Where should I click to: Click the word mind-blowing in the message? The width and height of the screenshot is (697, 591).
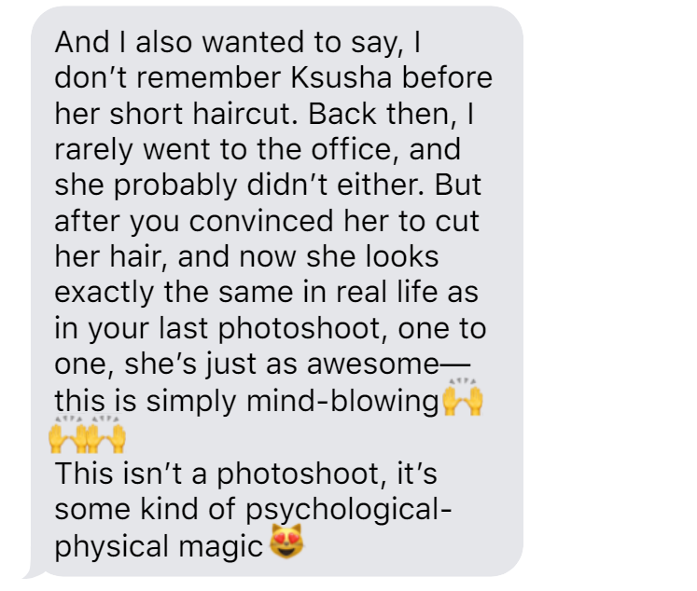342,402
